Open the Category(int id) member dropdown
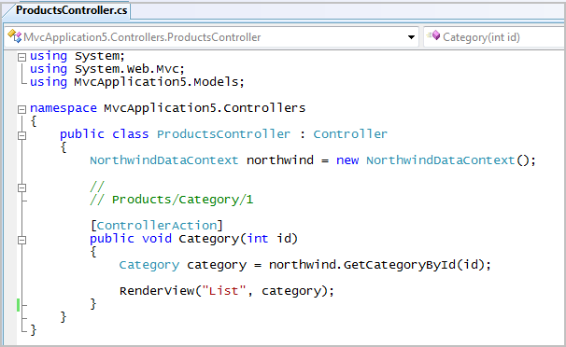The height and width of the screenshot is (347, 566). [x=495, y=37]
